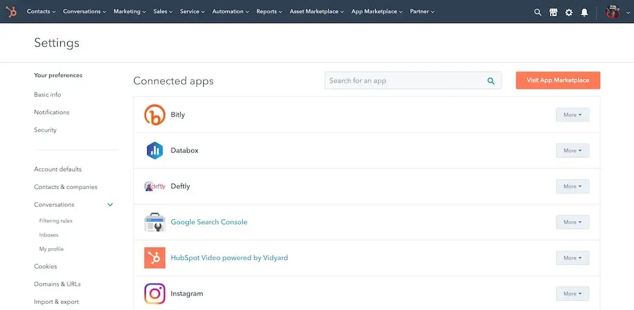This screenshot has width=634, height=310.
Task: Open the Contacts menu
Action: click(x=41, y=12)
